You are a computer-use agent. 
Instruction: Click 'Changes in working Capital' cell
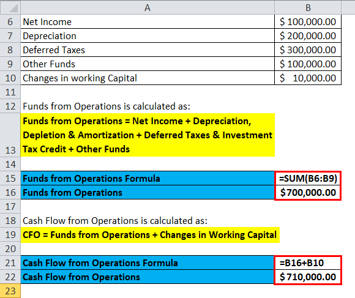click(x=148, y=78)
